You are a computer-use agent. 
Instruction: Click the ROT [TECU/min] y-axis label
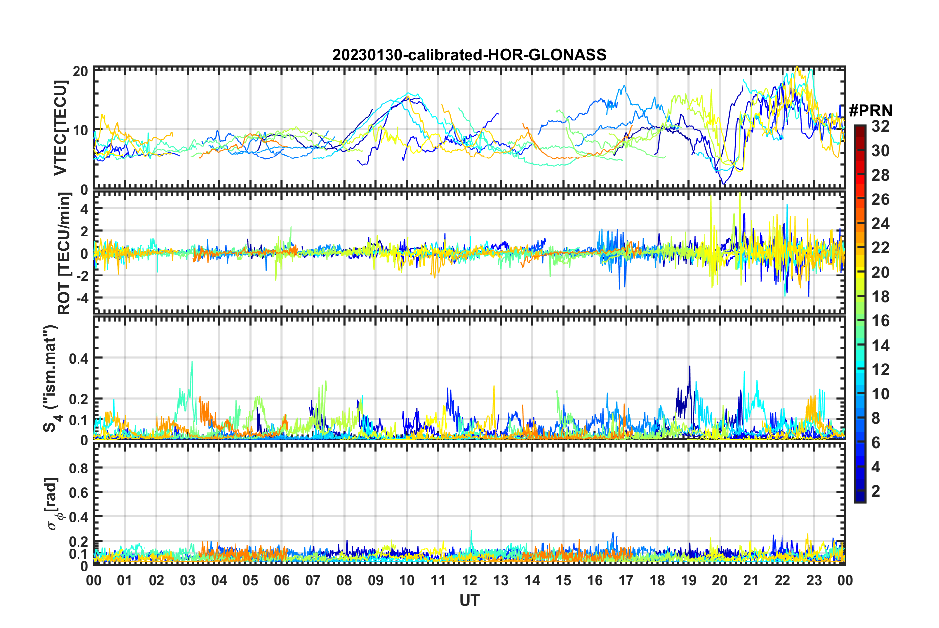click(64, 253)
